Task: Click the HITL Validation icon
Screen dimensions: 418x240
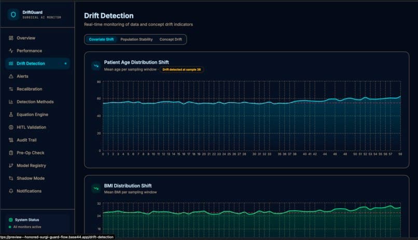Action: click(11, 128)
